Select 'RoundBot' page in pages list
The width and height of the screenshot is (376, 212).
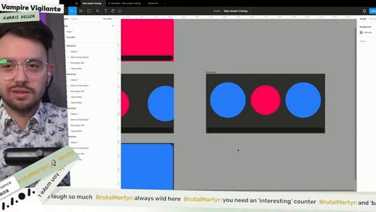[x=70, y=37]
